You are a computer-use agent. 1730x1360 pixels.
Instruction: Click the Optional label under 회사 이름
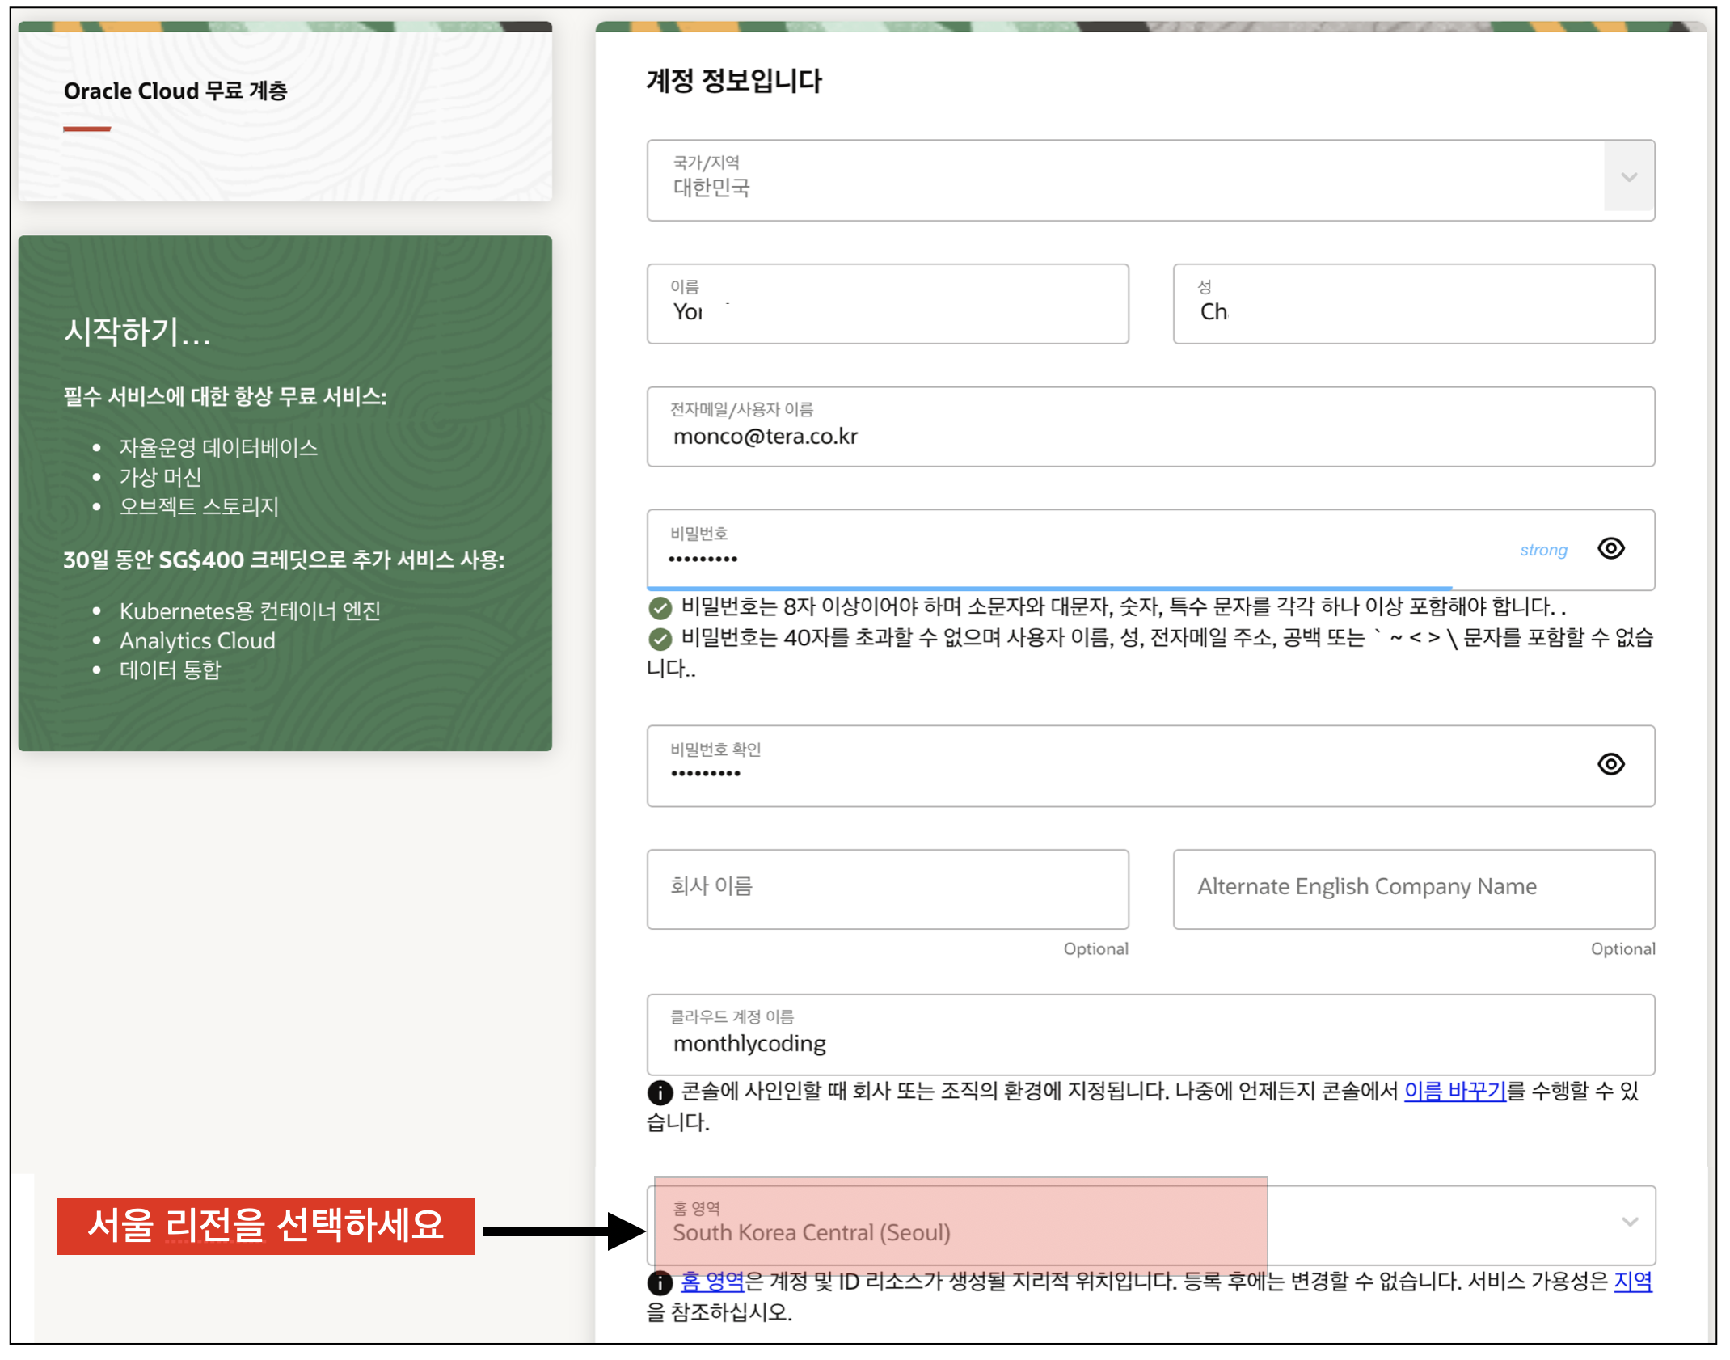point(1095,949)
